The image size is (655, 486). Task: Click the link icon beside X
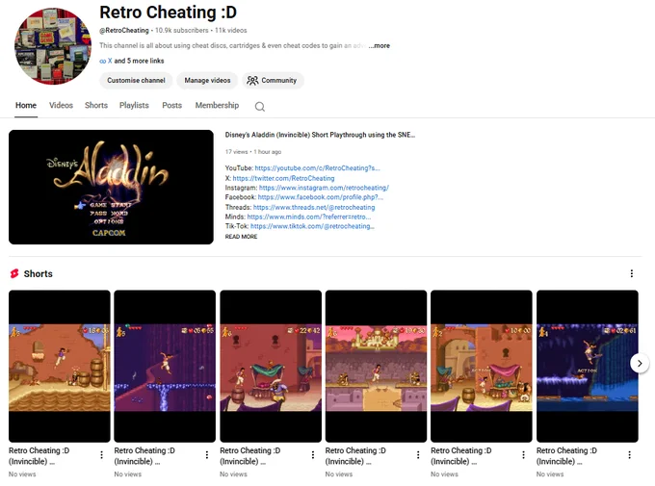[103, 61]
